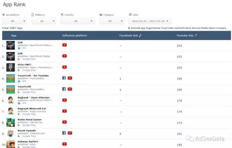Toggle Exclude App Page/Games Toys checkbox
This screenshot has height=148, width=232.
pyautogui.click(x=129, y=28)
